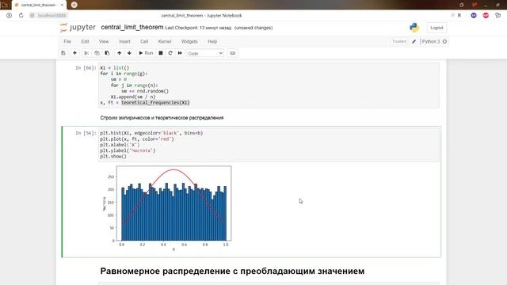Open the Kernel menu
Image resolution: width=507 pixels, height=285 pixels.
165,41
